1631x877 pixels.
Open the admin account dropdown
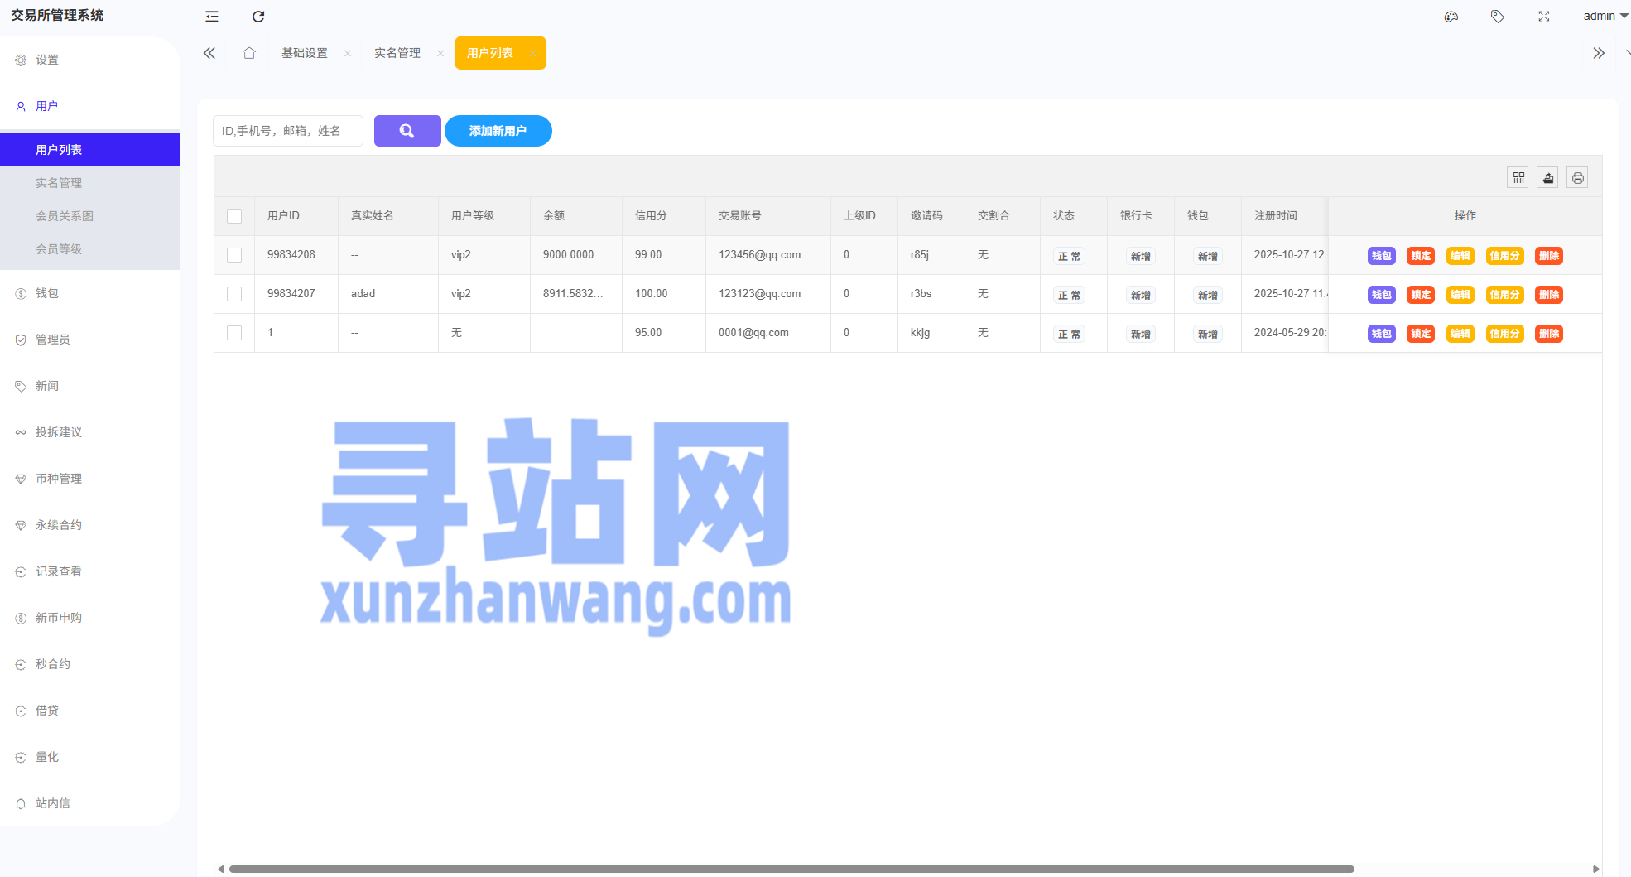[1605, 17]
